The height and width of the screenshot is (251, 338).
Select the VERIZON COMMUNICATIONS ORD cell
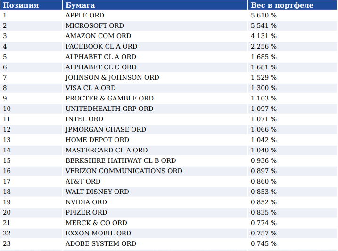click(x=155, y=171)
